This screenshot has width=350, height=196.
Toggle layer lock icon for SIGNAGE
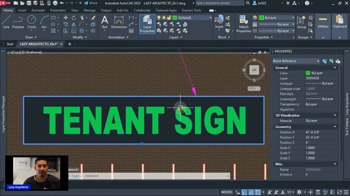[169, 18]
